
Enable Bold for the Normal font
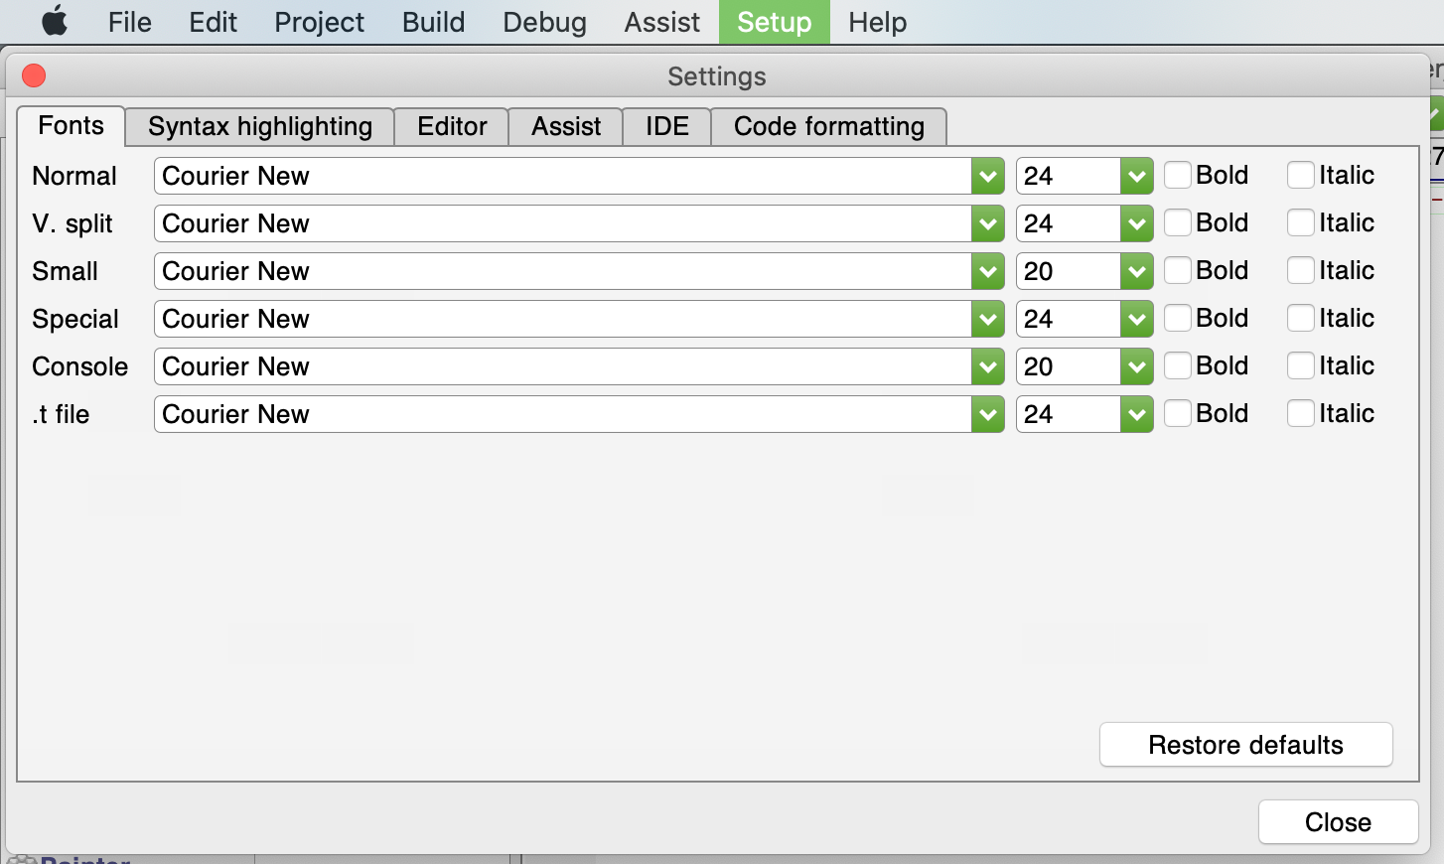point(1178,176)
